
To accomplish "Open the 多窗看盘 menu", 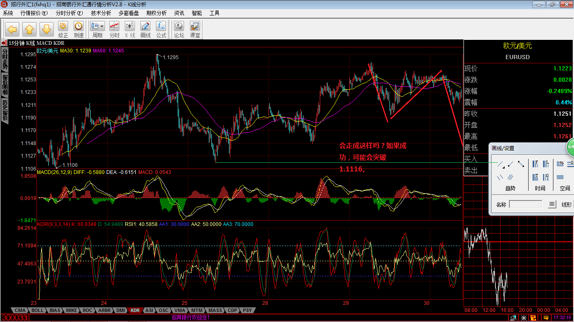I will [x=129, y=13].
